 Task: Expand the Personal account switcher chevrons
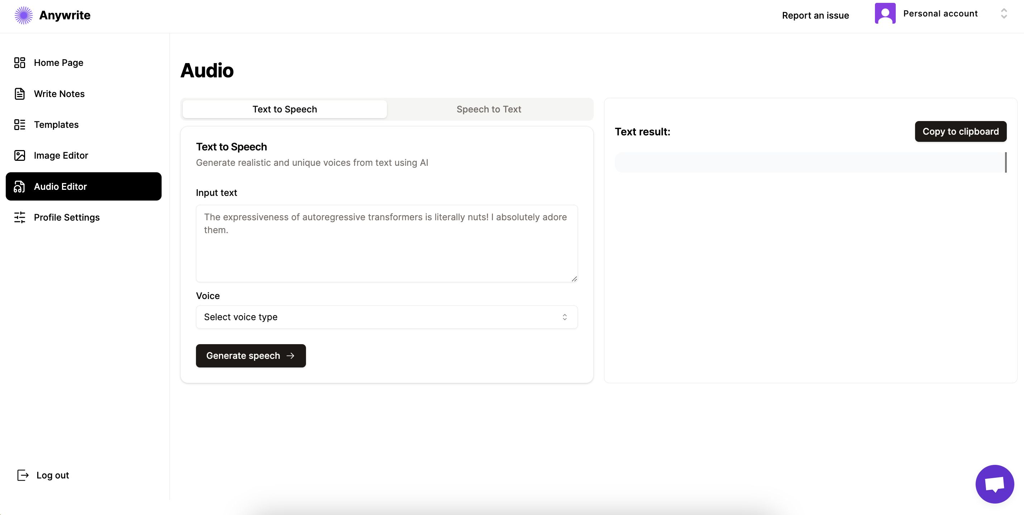pos(1004,14)
